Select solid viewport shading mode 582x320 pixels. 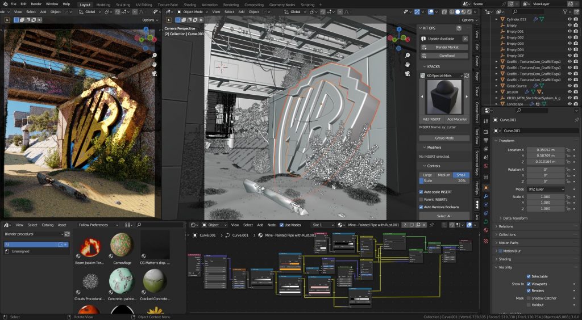(458, 12)
